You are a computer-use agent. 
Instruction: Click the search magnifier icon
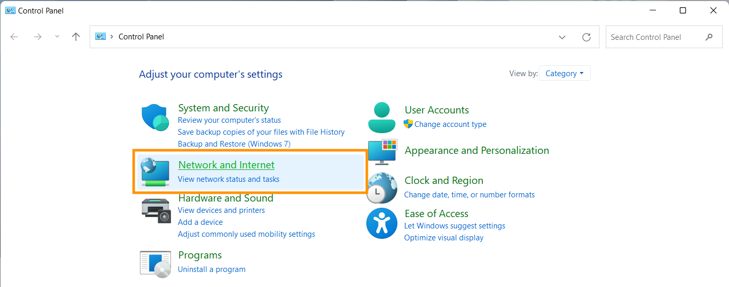[x=709, y=37]
